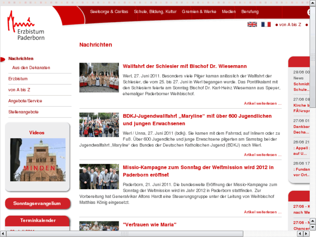
Task: Switch language via the British flag icon
Action: pyautogui.click(x=252, y=24)
